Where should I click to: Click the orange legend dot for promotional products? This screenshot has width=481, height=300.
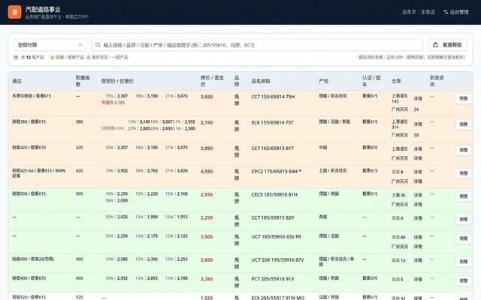[x=53, y=58]
